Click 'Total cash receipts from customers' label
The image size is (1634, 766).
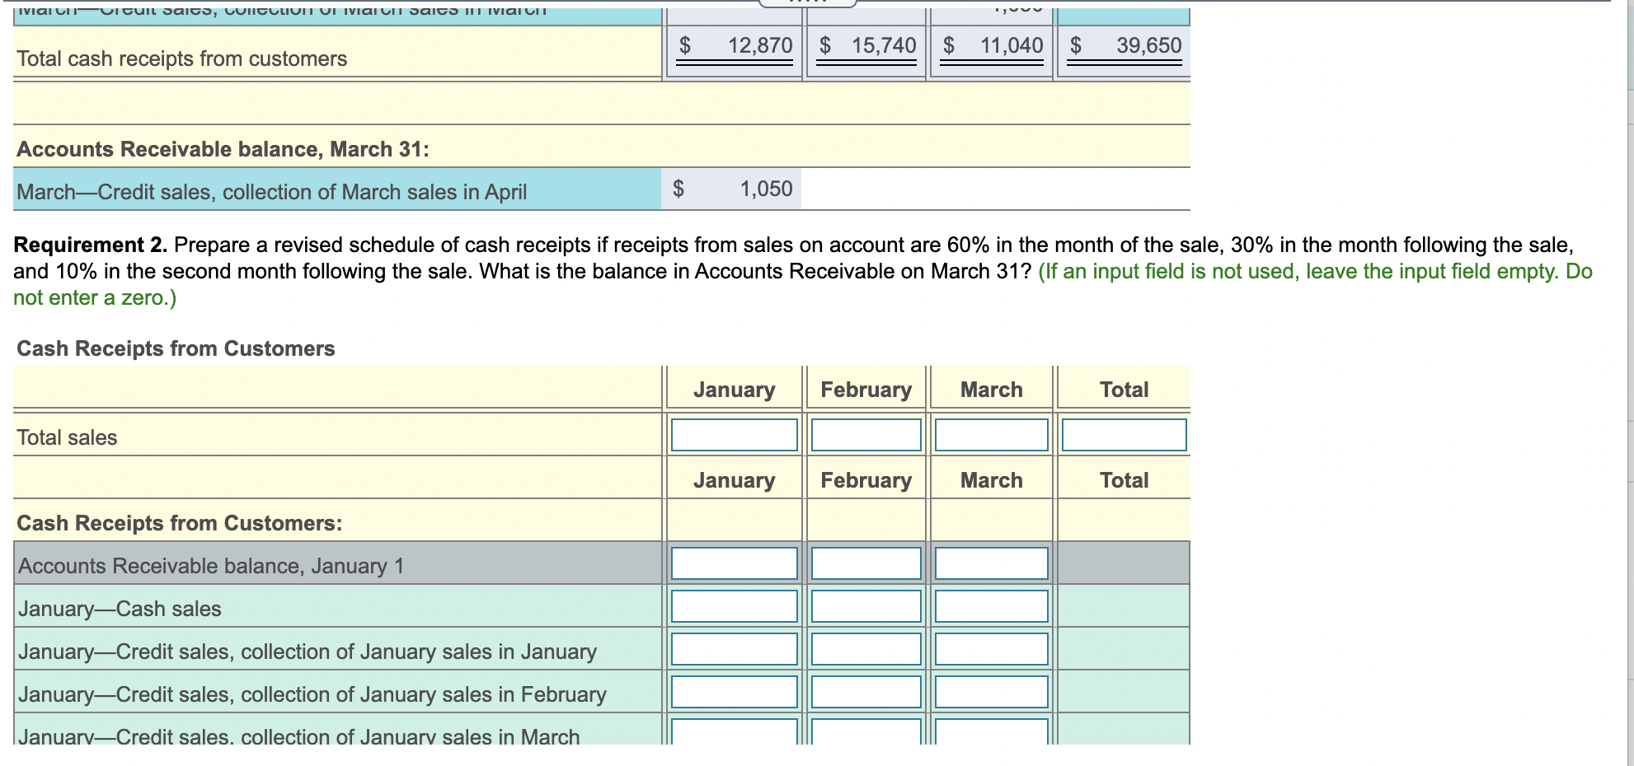pyautogui.click(x=182, y=58)
